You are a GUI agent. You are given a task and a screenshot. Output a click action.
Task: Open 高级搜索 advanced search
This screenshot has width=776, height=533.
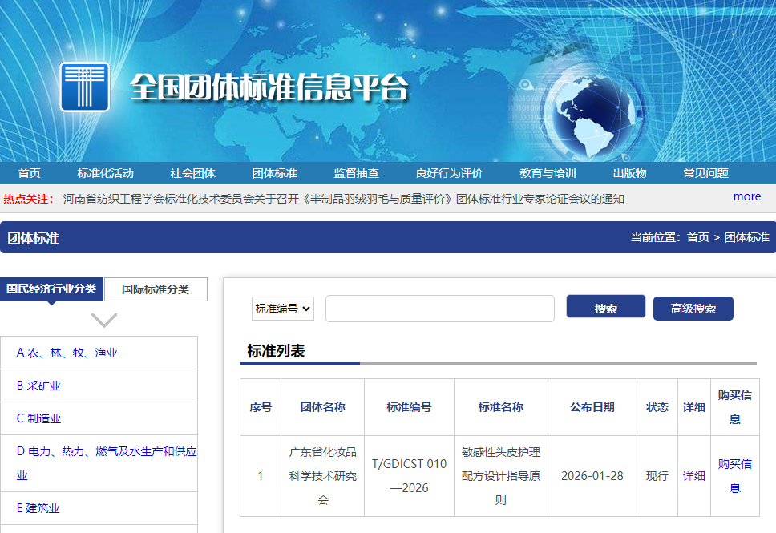coord(693,309)
